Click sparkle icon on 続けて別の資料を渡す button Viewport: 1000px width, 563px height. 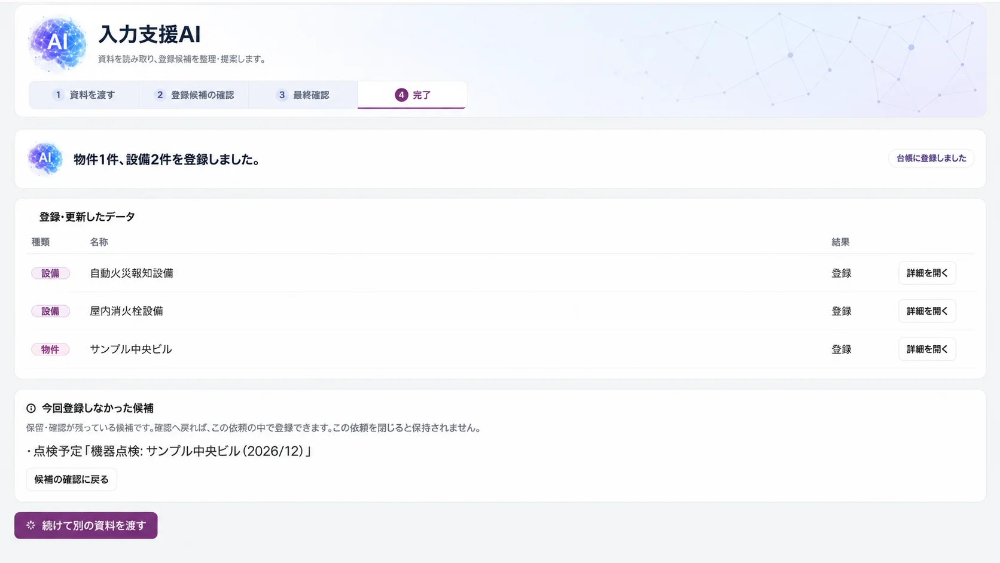pyautogui.click(x=31, y=525)
